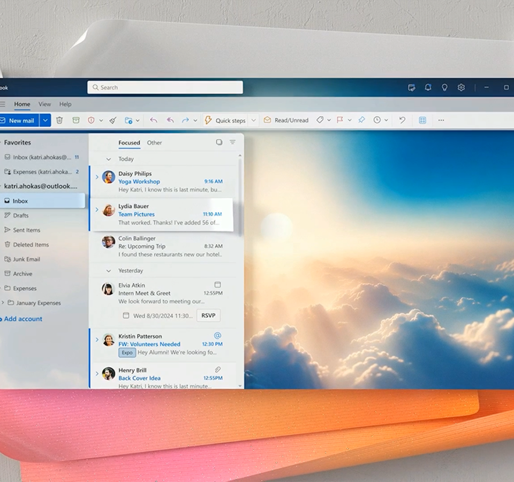Screen dimensions: 514x482
Task: Switch to the Other inbox tab
Action: tap(154, 142)
